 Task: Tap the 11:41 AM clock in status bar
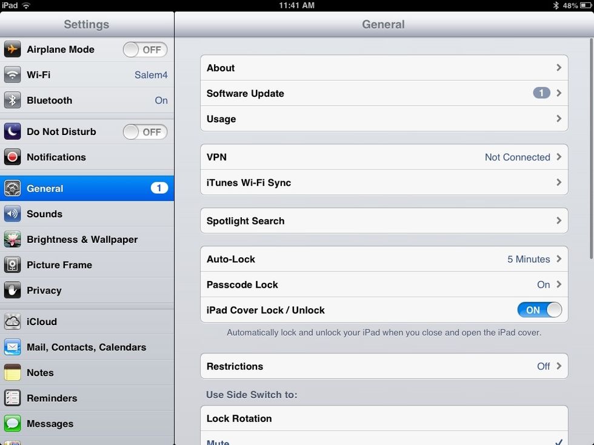click(296, 5)
